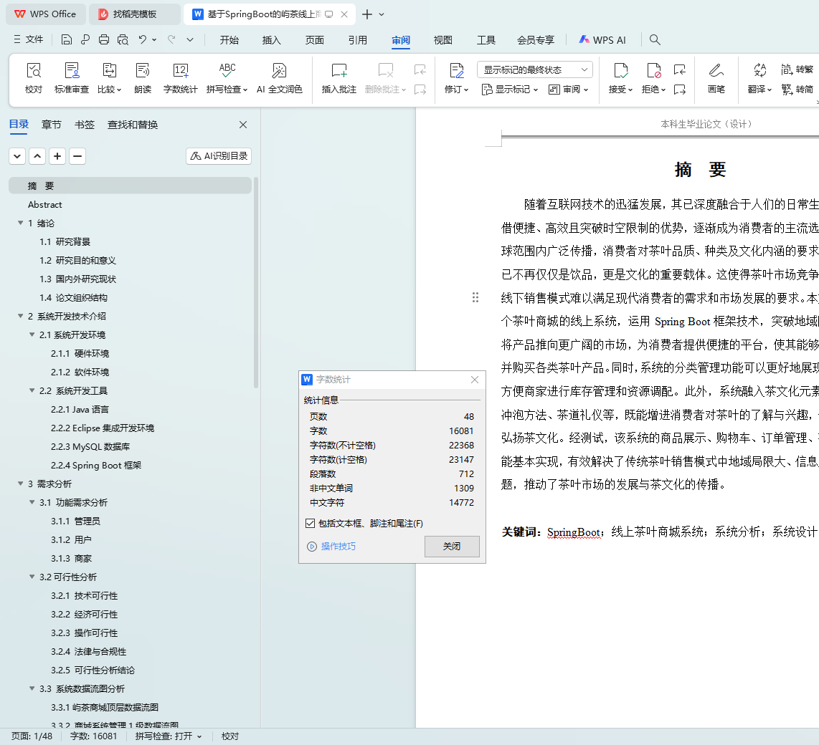Convert text with 转简 button
819x745 pixels.
tap(797, 90)
